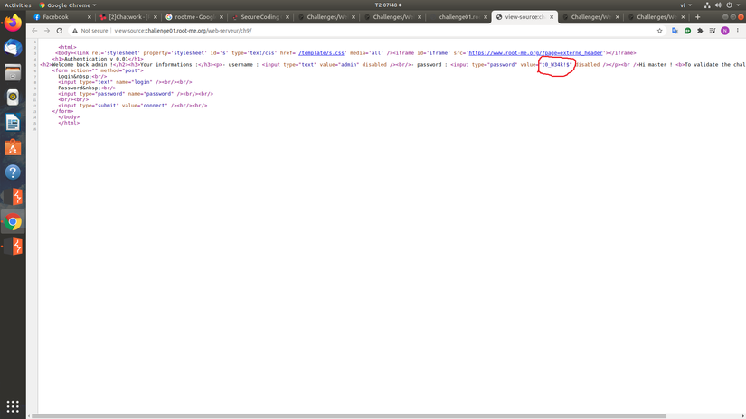The width and height of the screenshot is (746, 419).
Task: Close the view-source tab
Action: (552, 17)
